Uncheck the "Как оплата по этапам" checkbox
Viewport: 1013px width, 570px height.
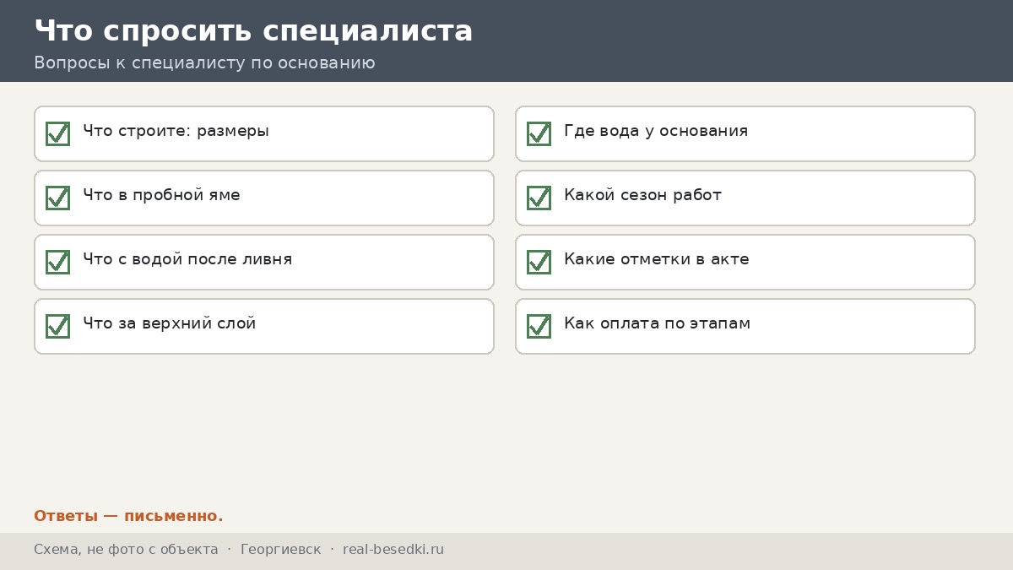(x=539, y=326)
